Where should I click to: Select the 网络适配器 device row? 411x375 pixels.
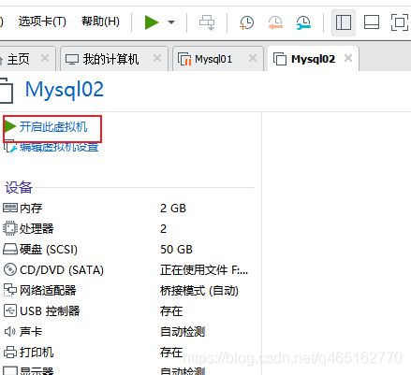(128, 290)
